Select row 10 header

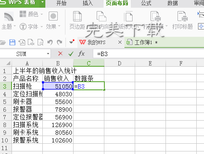point(6,140)
